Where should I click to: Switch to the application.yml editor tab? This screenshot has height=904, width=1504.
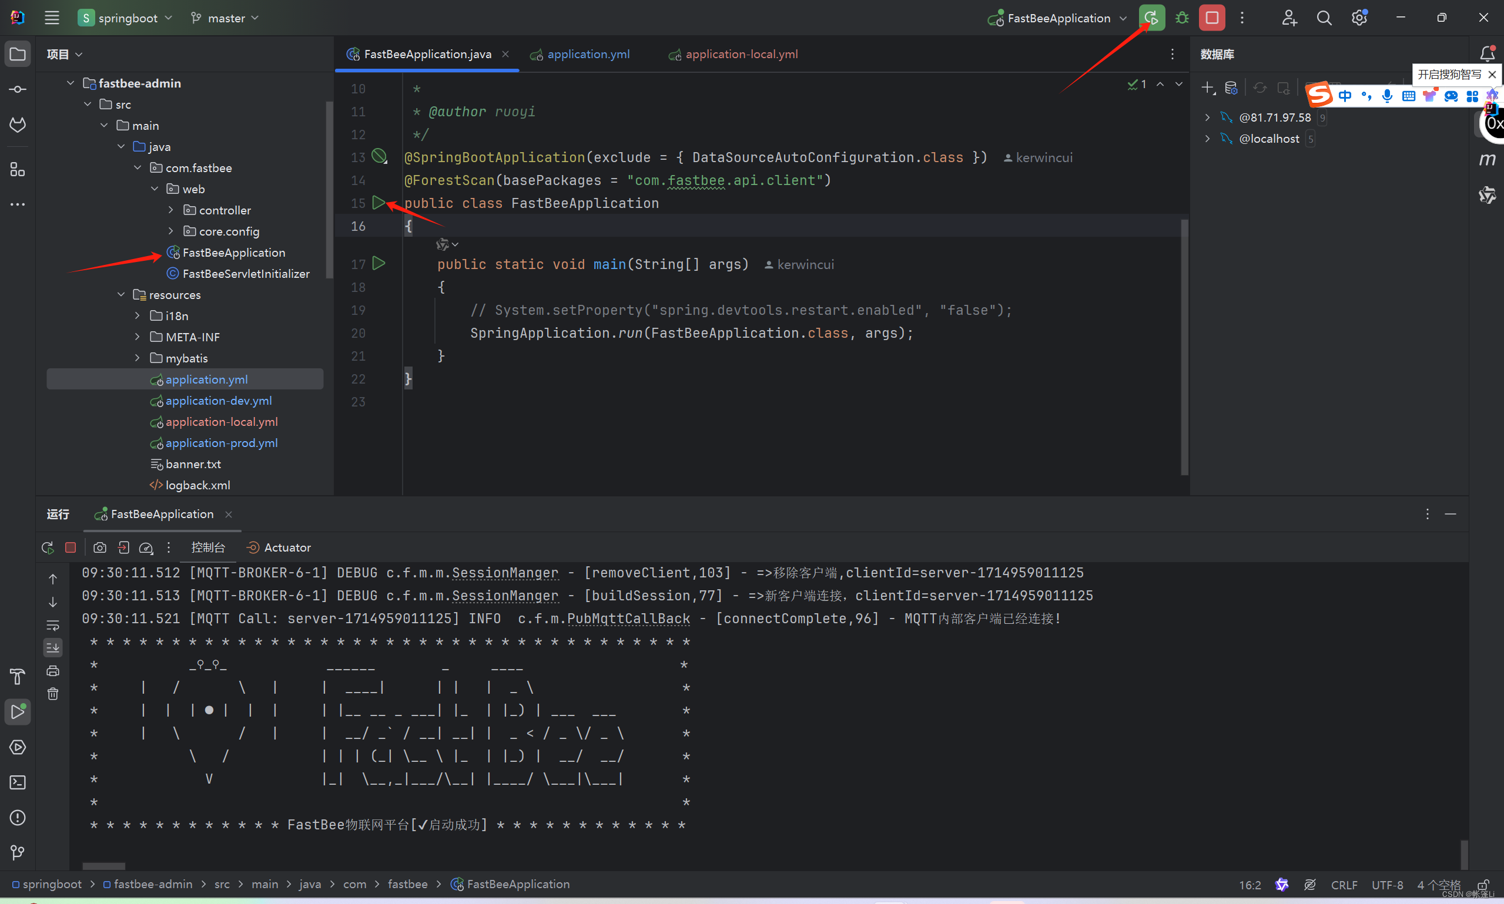588,54
